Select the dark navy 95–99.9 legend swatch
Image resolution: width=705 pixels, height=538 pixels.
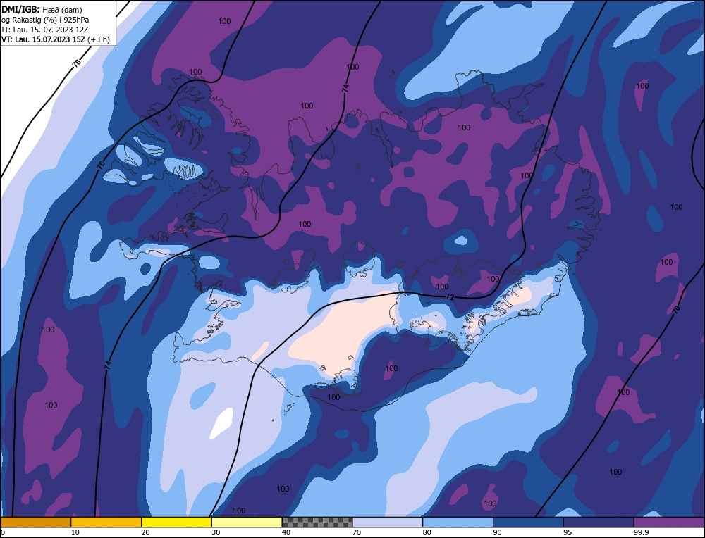[x=599, y=523]
